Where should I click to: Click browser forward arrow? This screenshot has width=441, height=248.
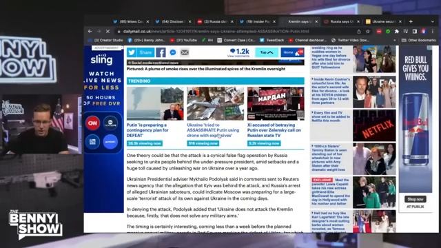pyautogui.click(x=99, y=32)
